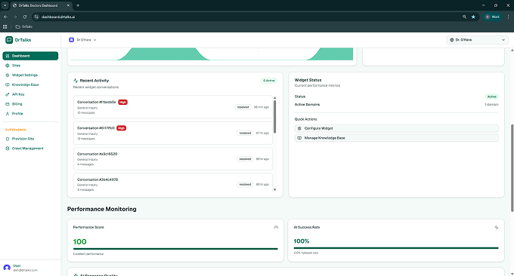
Task: Open Knowledge Base via its book icon
Action: pyautogui.click(x=8, y=84)
